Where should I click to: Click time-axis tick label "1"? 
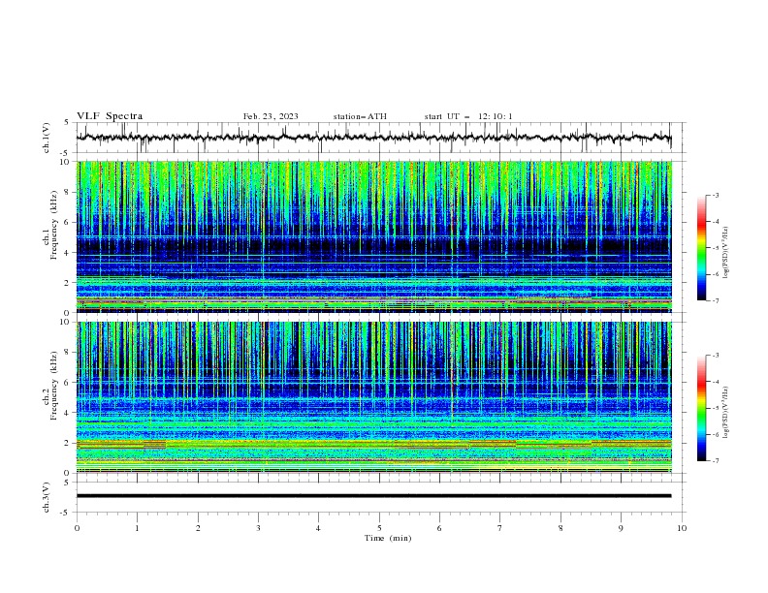137,528
